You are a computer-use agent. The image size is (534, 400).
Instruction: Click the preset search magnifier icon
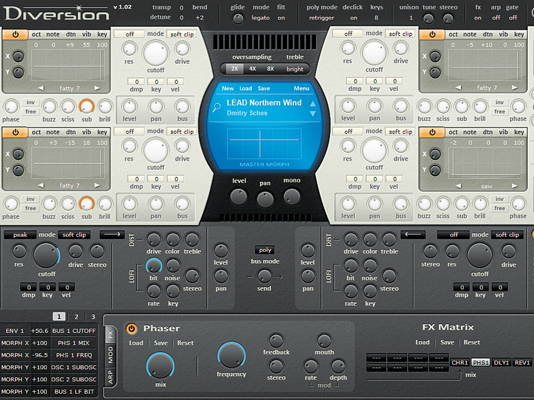click(x=217, y=108)
